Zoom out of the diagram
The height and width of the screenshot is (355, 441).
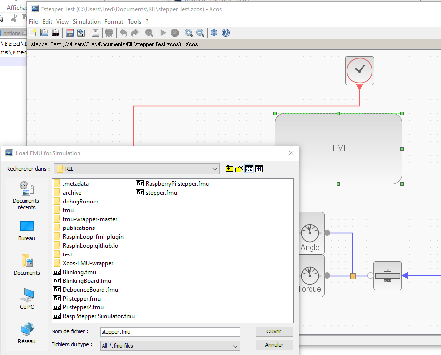(200, 33)
